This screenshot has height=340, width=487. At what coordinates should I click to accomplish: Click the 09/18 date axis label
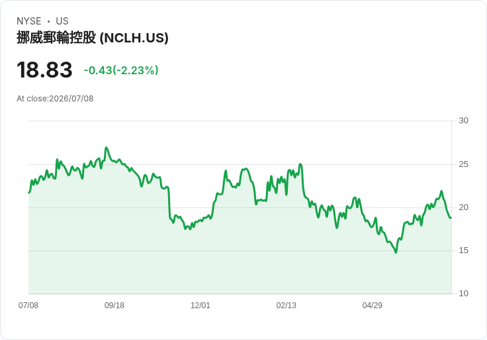click(114, 306)
